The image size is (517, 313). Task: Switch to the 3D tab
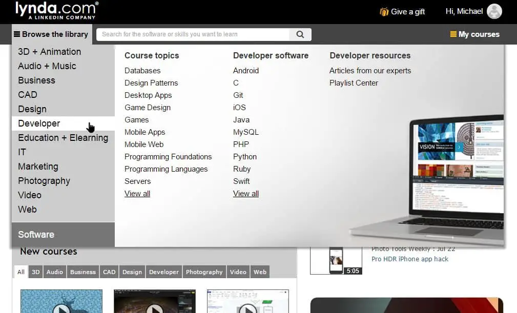(35, 272)
